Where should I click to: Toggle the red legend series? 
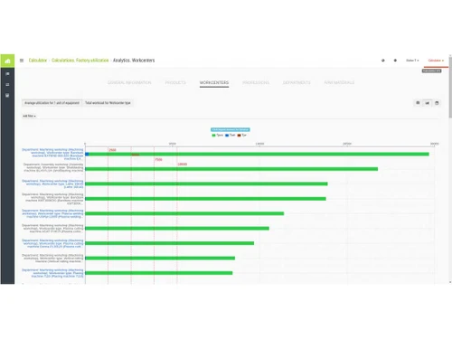pyautogui.click(x=242, y=136)
